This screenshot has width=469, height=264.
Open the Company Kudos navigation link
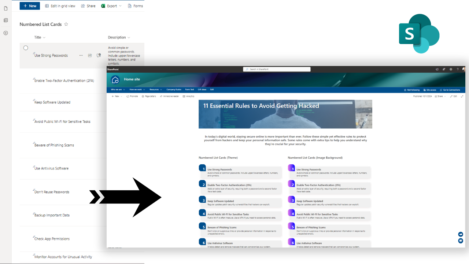pos(174,90)
